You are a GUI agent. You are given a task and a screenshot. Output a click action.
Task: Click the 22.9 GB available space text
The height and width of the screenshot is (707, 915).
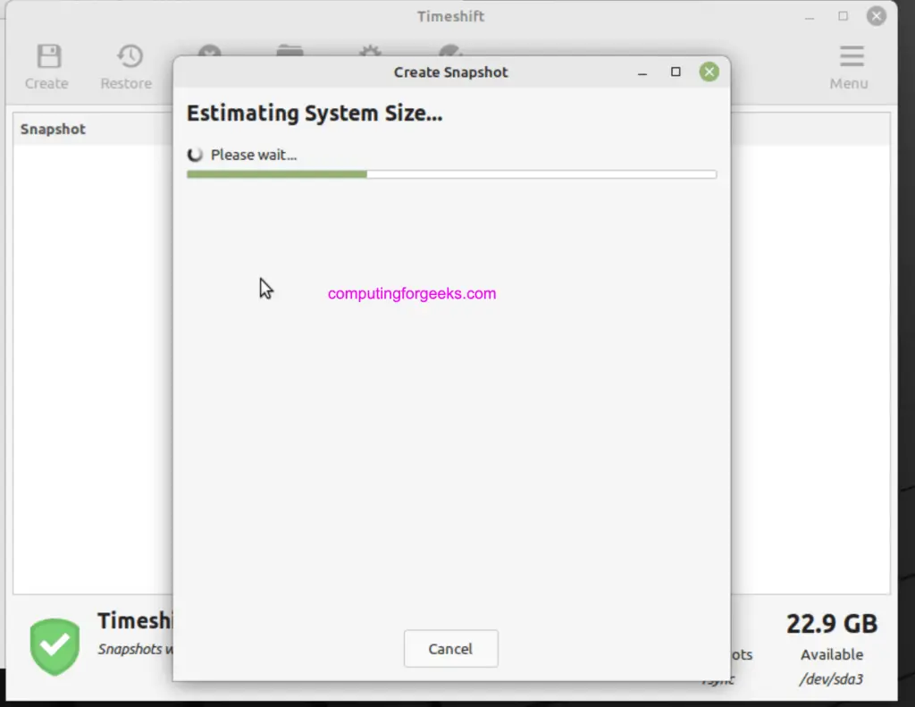point(832,624)
